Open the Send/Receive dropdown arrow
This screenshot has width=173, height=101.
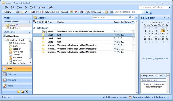coord(103,12)
